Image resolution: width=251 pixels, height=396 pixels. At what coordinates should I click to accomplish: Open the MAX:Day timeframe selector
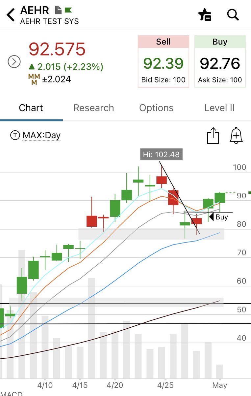click(x=41, y=135)
